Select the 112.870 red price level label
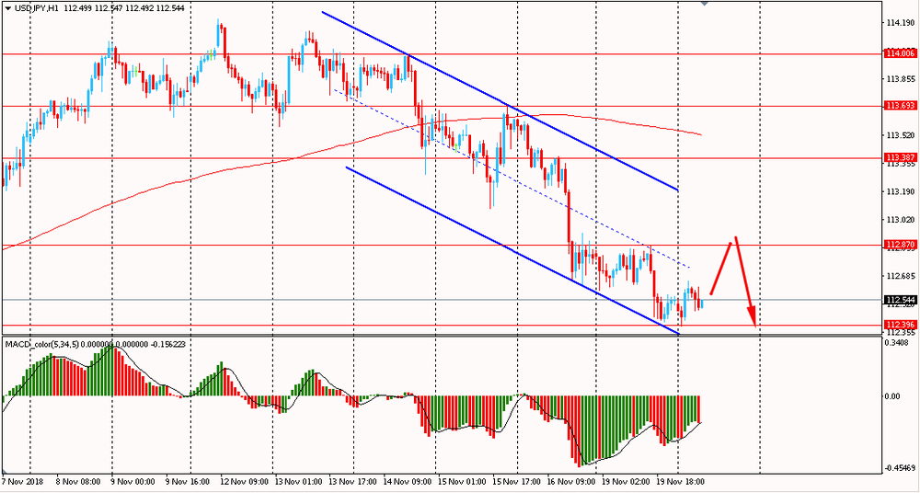 click(901, 245)
